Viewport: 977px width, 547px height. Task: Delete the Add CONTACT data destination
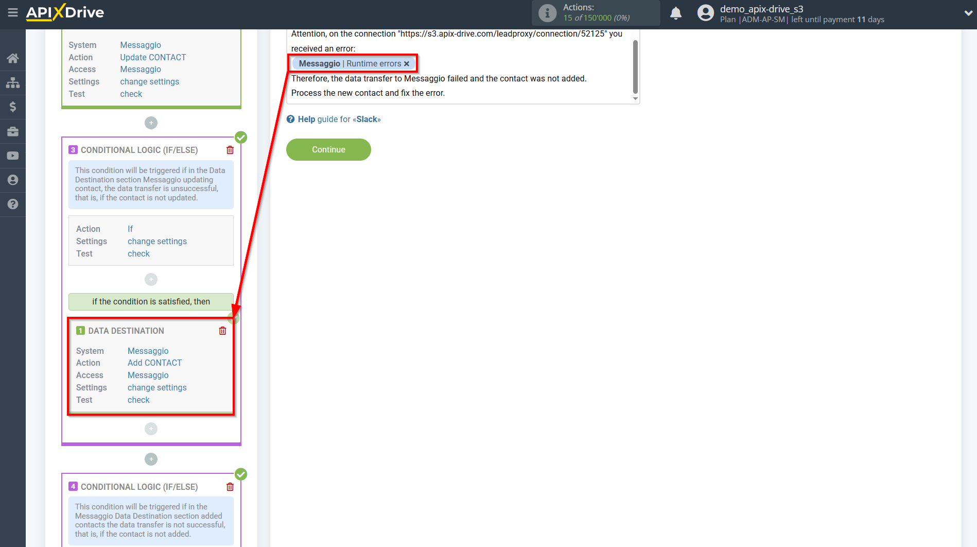(x=222, y=331)
